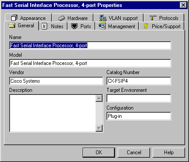Screen dimensions: 189x162
Task: Click into the Model input field
Action: click(x=90, y=63)
